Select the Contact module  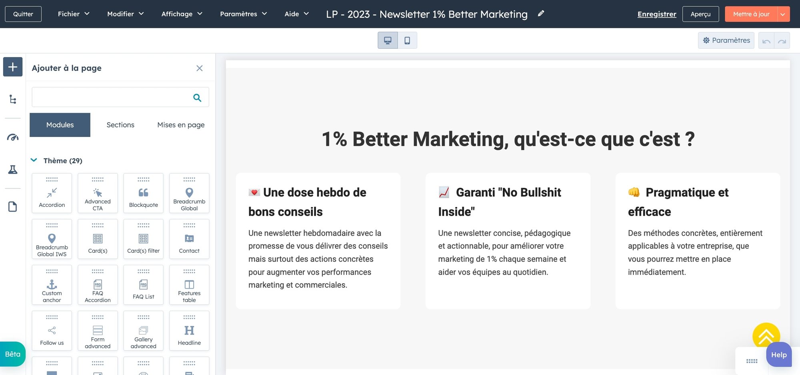click(x=189, y=239)
